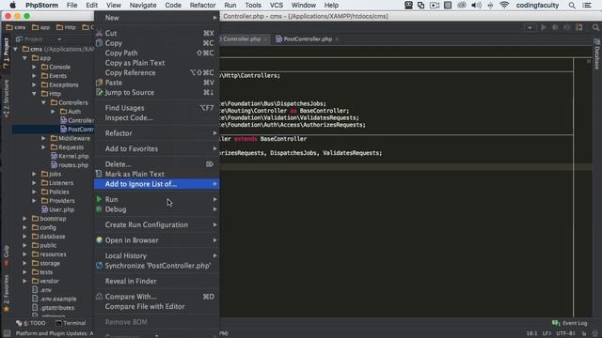Click the volume icon in menu bar

pos(476,6)
